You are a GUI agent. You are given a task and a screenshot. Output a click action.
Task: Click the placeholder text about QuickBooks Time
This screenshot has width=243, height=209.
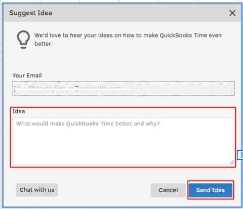pos(88,124)
